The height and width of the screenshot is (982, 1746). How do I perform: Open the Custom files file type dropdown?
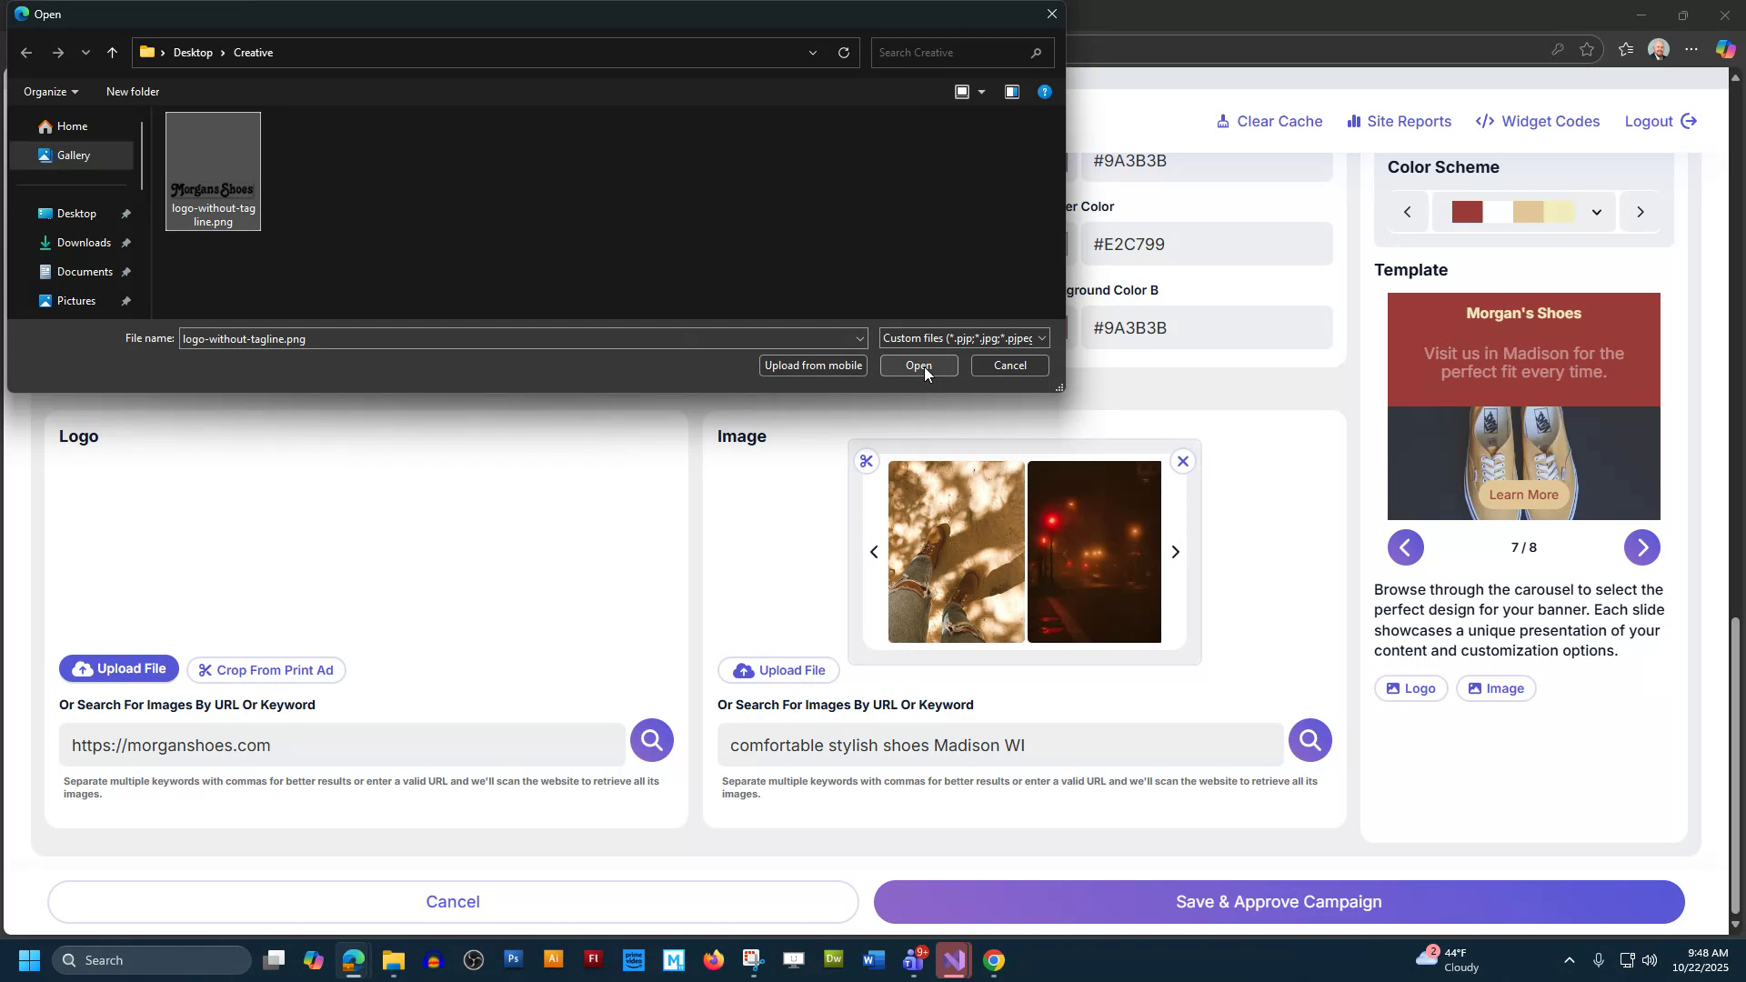[1042, 337]
